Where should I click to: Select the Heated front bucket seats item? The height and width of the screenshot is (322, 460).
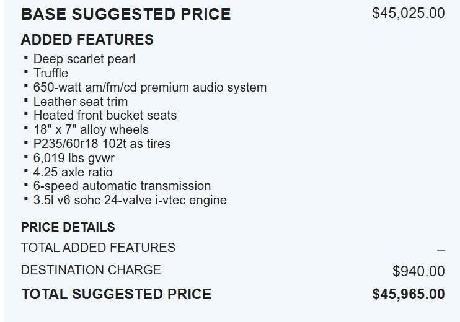(105, 115)
